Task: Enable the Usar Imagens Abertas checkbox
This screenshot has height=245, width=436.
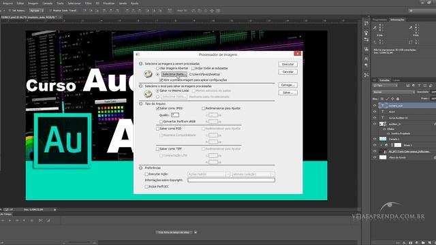Action: pyautogui.click(x=157, y=68)
